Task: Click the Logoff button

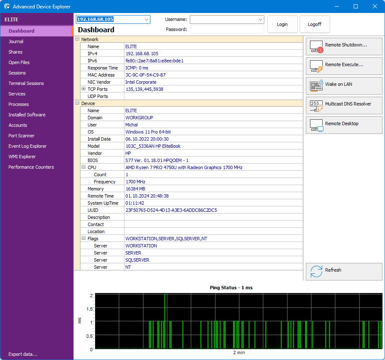Action: [x=315, y=24]
